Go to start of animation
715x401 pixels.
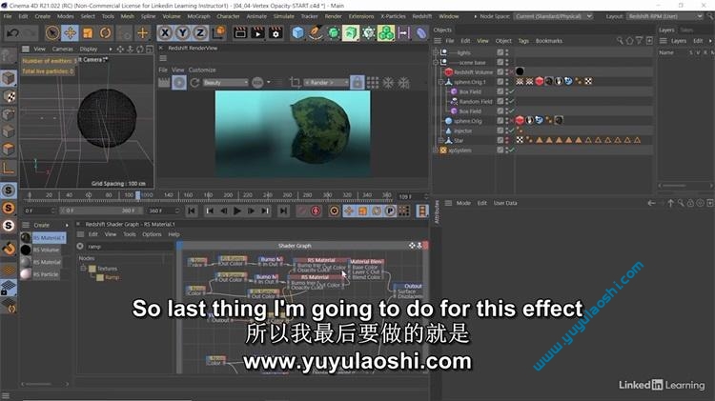[192, 211]
